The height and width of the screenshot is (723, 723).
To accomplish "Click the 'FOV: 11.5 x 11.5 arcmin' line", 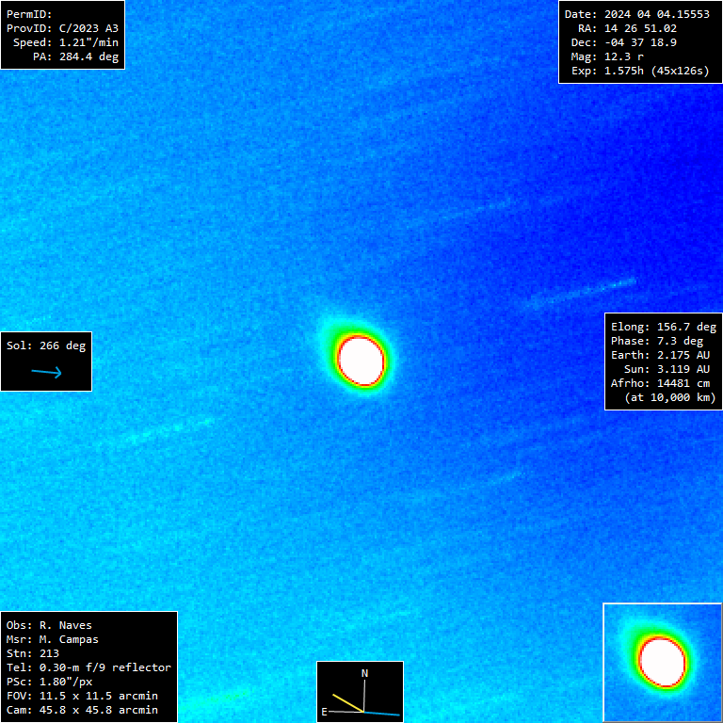I will click(82, 696).
